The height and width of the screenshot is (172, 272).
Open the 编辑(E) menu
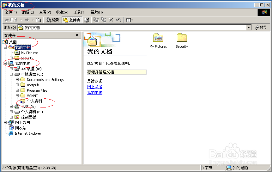coord(28,12)
